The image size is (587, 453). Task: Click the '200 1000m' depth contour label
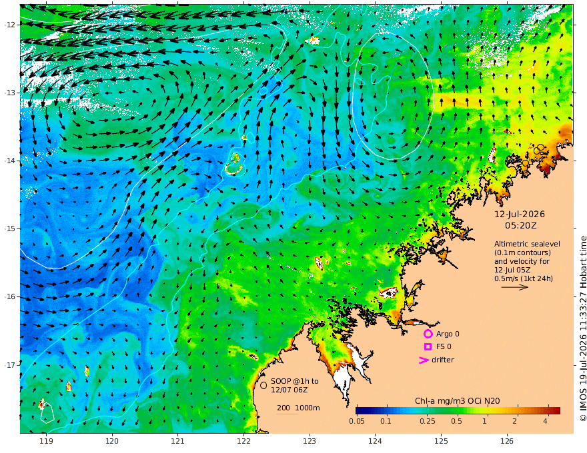pos(298,408)
